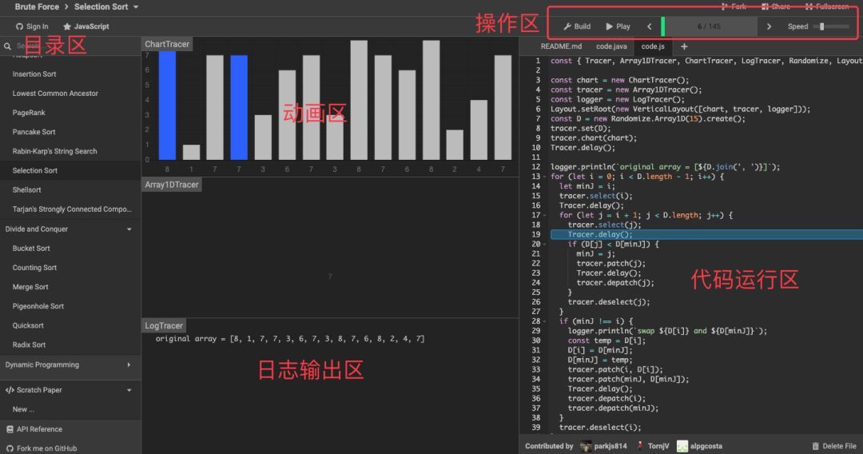The width and height of the screenshot is (863, 454).
Task: Open Rabin-Karp's String Search
Action: 70,151
